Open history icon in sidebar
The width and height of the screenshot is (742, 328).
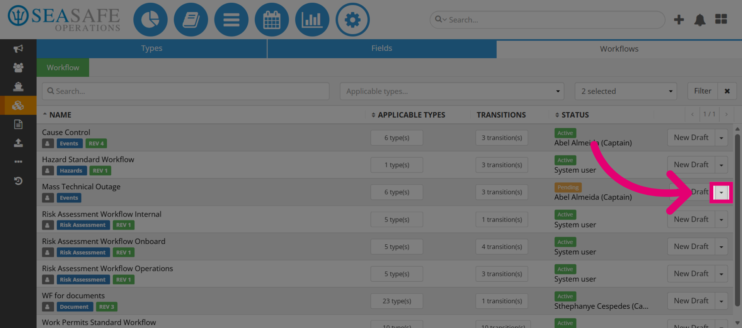(18, 181)
